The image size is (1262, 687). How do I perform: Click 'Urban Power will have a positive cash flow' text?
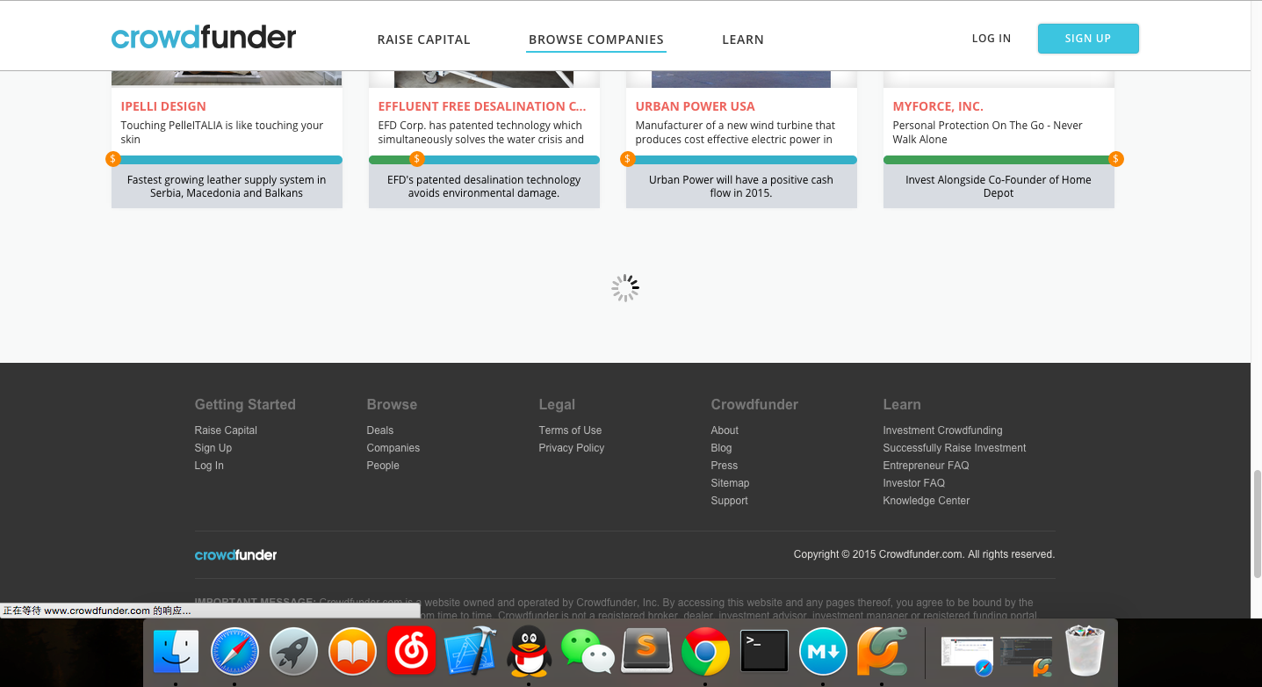coord(741,186)
